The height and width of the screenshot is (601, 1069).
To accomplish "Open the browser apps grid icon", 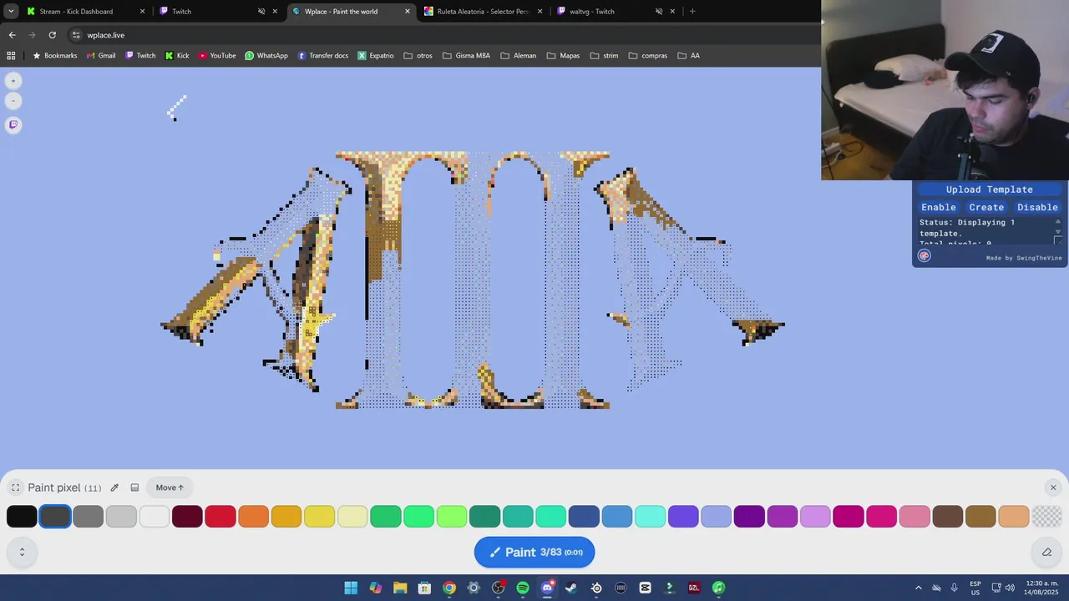I will tap(11, 56).
